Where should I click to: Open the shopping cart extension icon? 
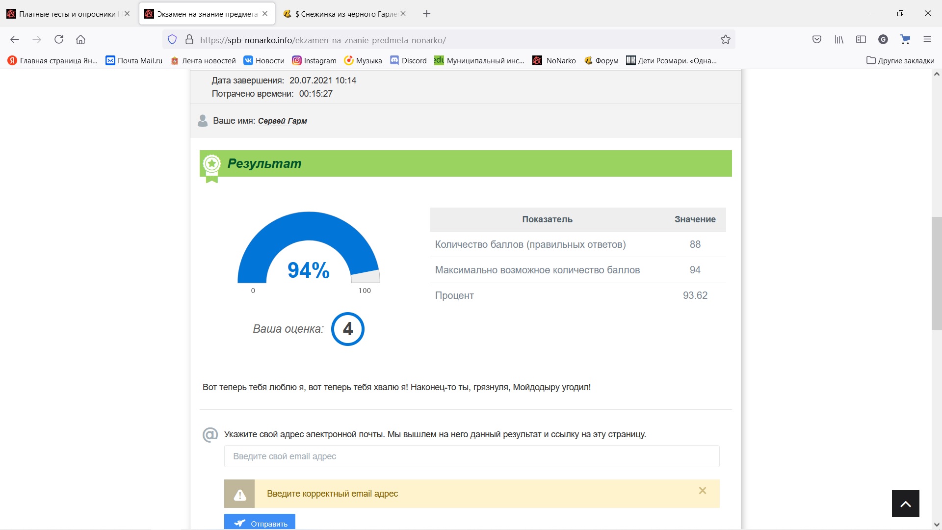905,39
